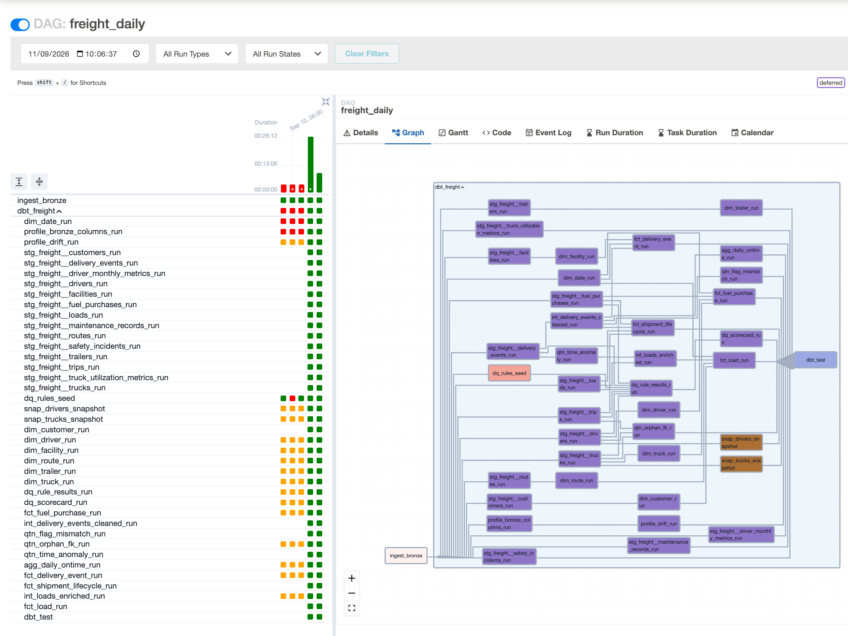Open the Details tab

click(x=360, y=132)
